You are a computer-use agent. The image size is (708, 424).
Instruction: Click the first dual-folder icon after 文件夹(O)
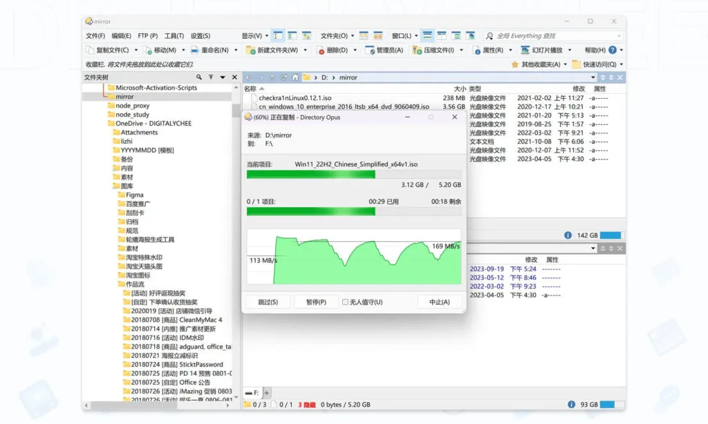[x=364, y=36]
